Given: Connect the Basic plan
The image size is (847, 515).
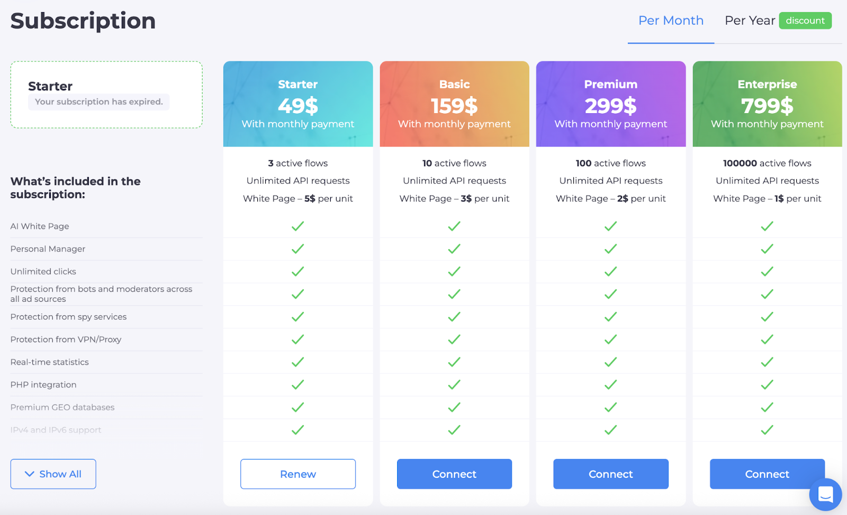Looking at the screenshot, I should click(x=454, y=474).
